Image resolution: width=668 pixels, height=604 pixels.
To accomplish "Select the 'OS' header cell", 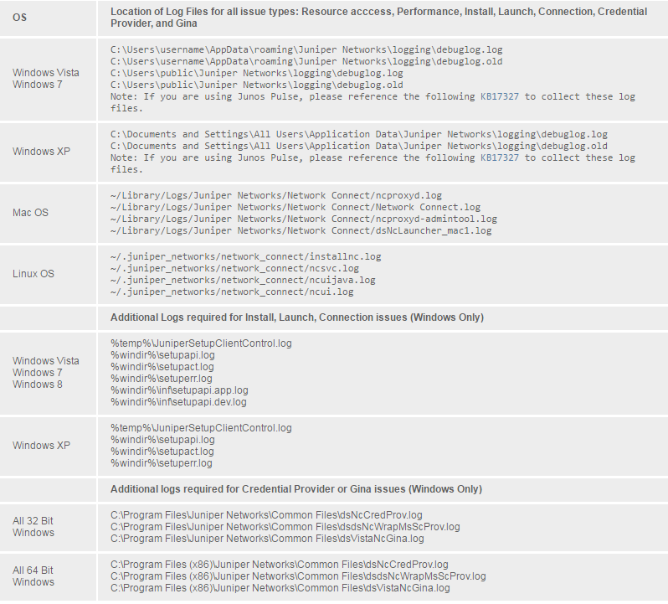I will (x=49, y=18).
